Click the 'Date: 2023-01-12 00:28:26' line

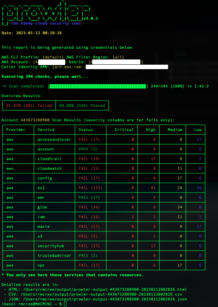click(x=32, y=33)
